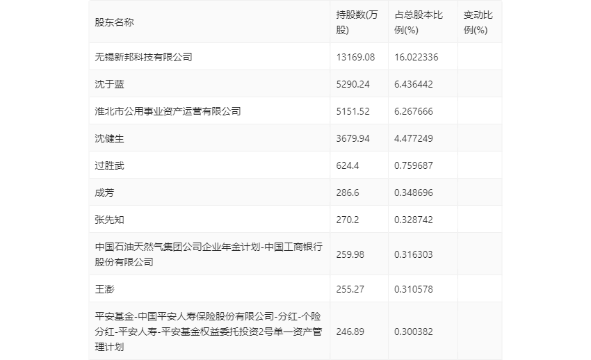
Task: Select shareholder 过胜武
Action: tap(109, 165)
